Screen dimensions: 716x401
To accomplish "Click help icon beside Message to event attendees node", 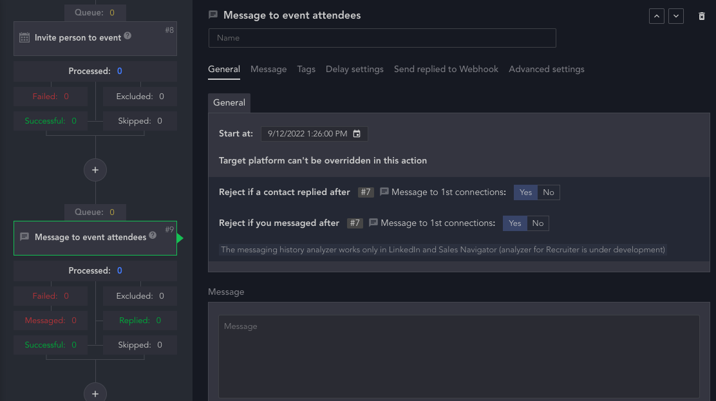I will pyautogui.click(x=153, y=235).
